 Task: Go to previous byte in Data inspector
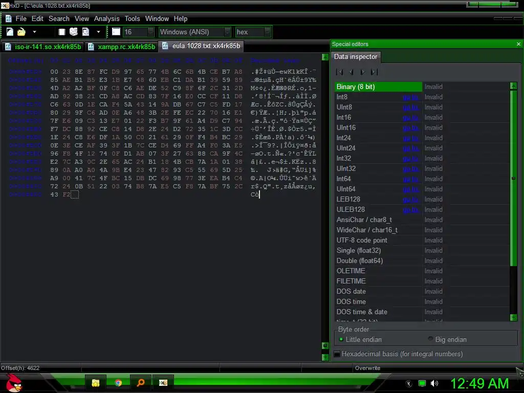click(x=351, y=72)
